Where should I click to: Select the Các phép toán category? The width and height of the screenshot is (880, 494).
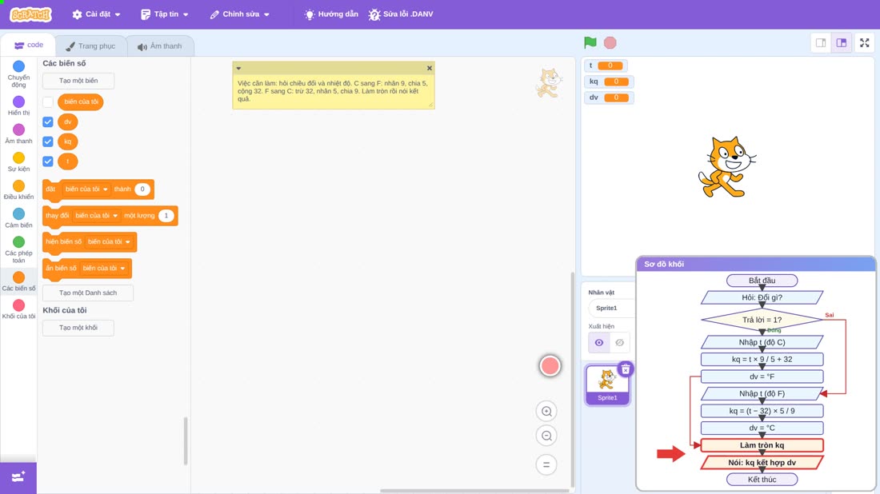[18, 249]
